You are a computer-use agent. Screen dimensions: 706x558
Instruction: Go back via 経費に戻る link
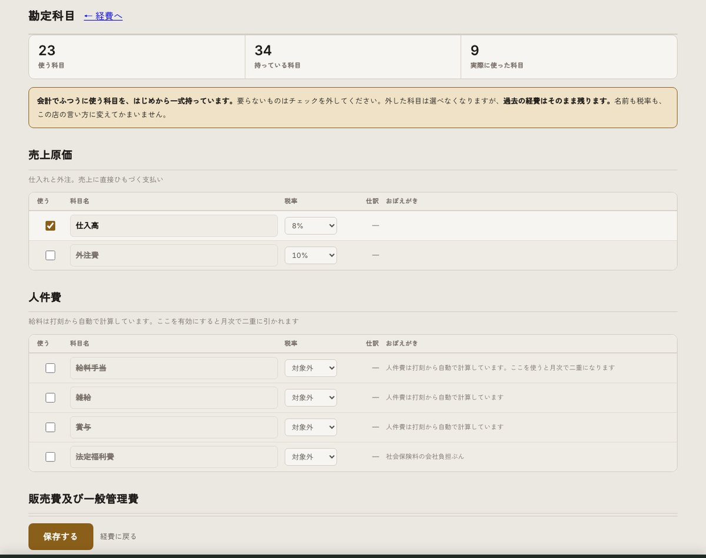[x=118, y=537]
